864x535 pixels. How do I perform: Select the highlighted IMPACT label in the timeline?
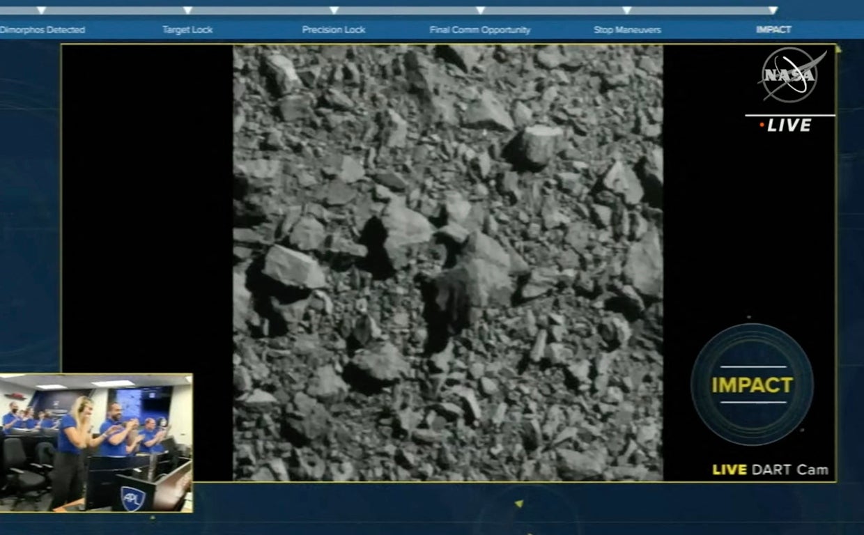(773, 30)
